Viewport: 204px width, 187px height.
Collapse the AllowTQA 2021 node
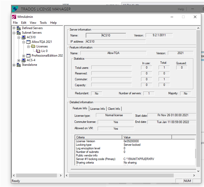coord(23,42)
